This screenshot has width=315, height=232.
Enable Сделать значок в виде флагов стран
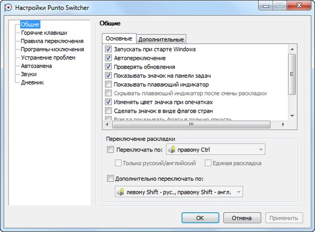click(x=108, y=110)
